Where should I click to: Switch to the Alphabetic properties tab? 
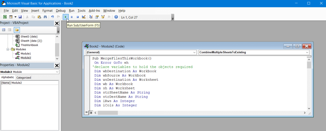(x=8, y=78)
